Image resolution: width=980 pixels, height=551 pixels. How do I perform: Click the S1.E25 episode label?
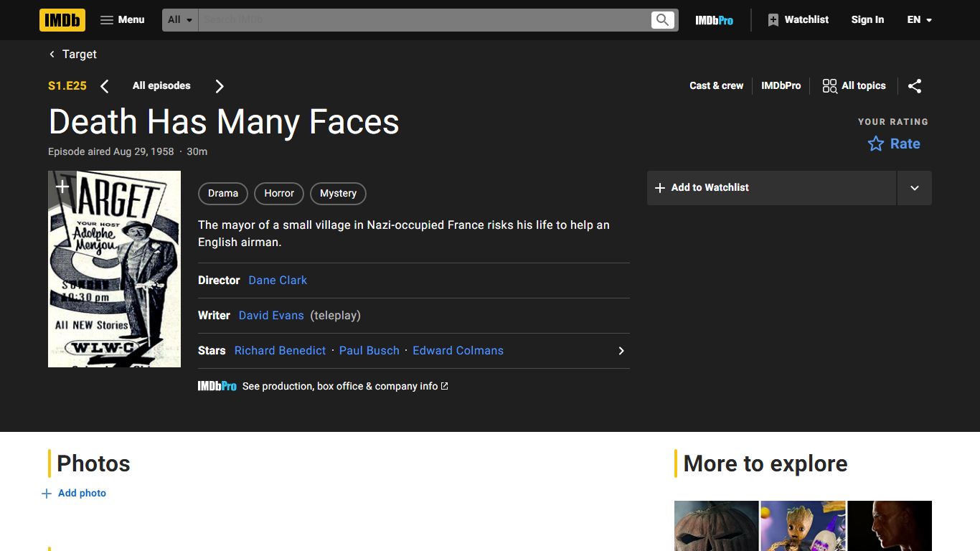67,86
